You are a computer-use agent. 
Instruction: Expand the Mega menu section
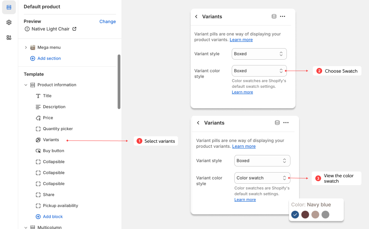(x=26, y=47)
